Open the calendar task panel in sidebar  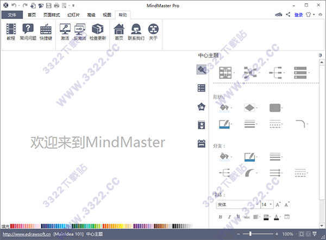pos(202,143)
